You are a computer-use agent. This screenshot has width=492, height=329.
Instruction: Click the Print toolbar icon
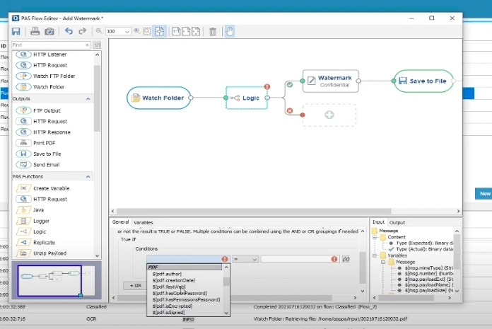coord(35,31)
